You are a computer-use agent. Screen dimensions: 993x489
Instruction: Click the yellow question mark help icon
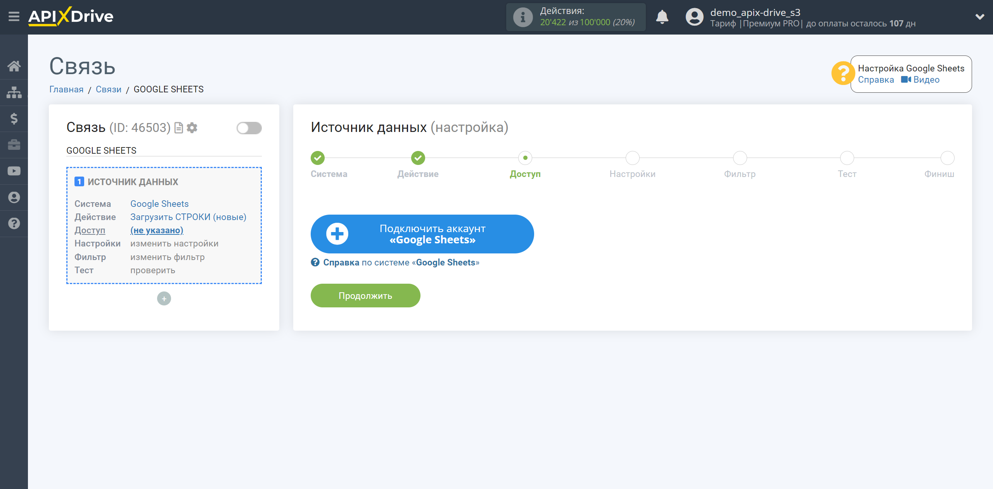(842, 73)
